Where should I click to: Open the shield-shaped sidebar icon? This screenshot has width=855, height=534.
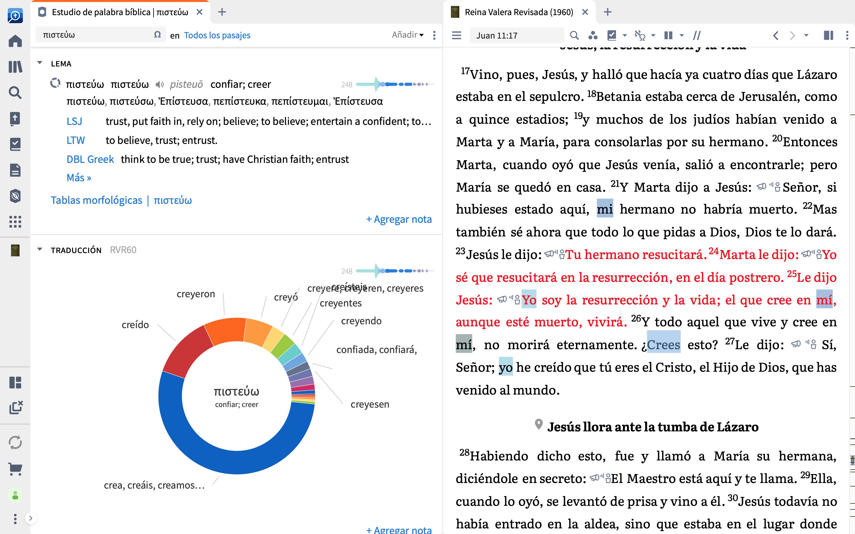tap(15, 196)
